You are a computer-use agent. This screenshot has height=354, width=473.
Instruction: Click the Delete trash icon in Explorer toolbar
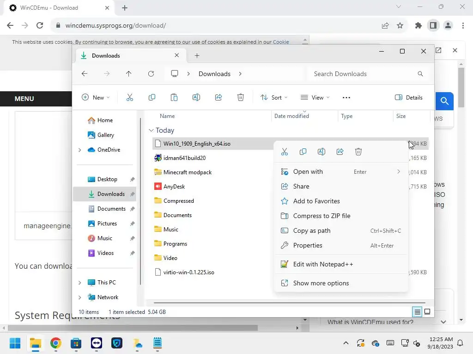(240, 97)
